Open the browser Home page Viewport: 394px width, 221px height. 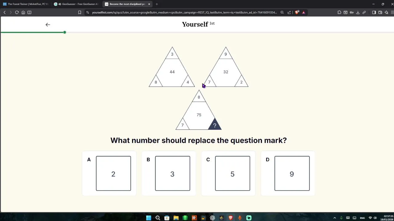(23, 12)
